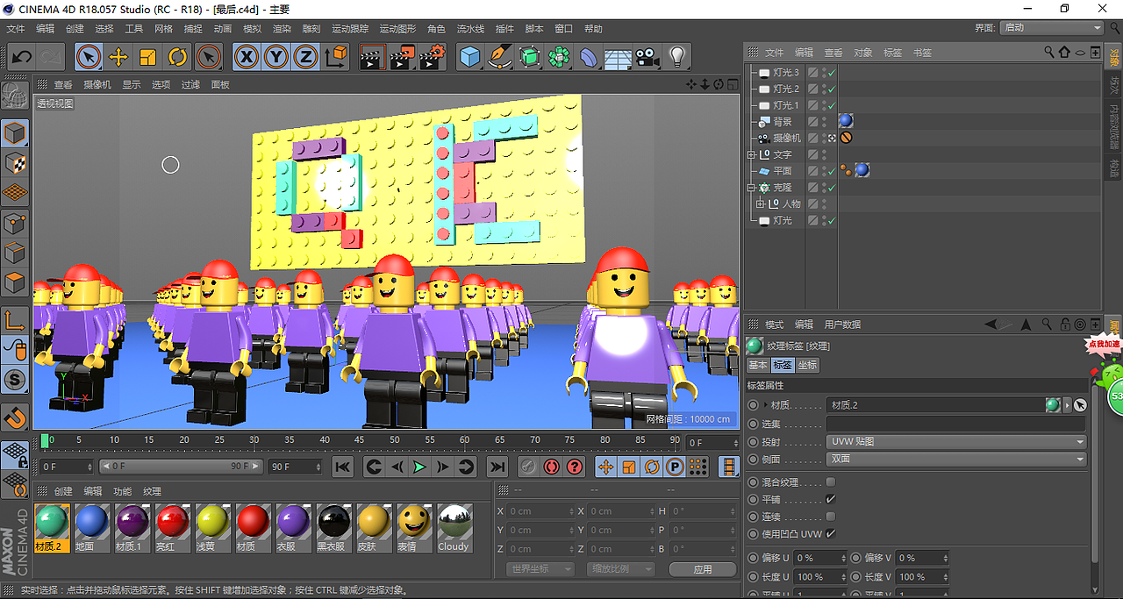Screen dimensions: 1123x599
Task: Toggle the 连续 checkbox
Action: (831, 517)
